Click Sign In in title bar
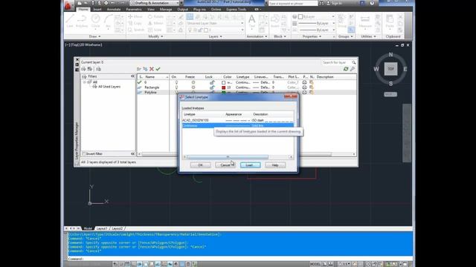 click(x=334, y=3)
